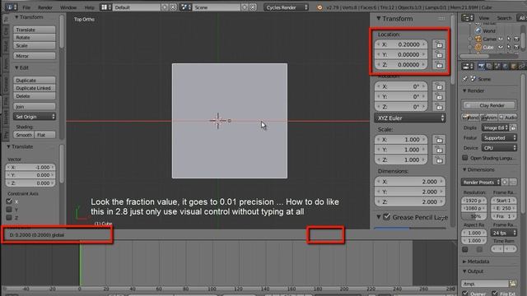The height and width of the screenshot is (296, 527).
Task: Click the Info editor type icon
Action: pyautogui.click(x=11, y=7)
